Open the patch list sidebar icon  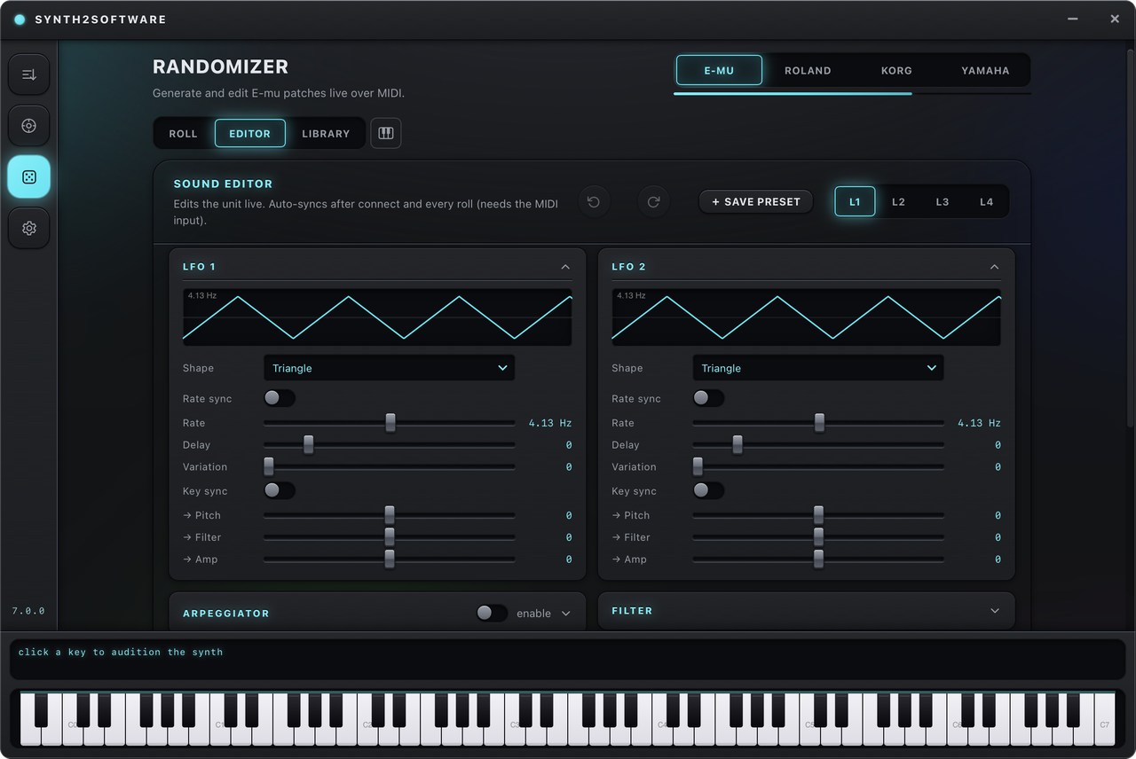coord(28,74)
